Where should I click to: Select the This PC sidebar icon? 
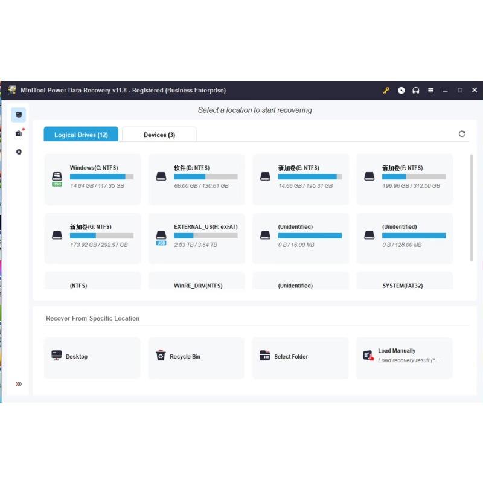coord(19,115)
